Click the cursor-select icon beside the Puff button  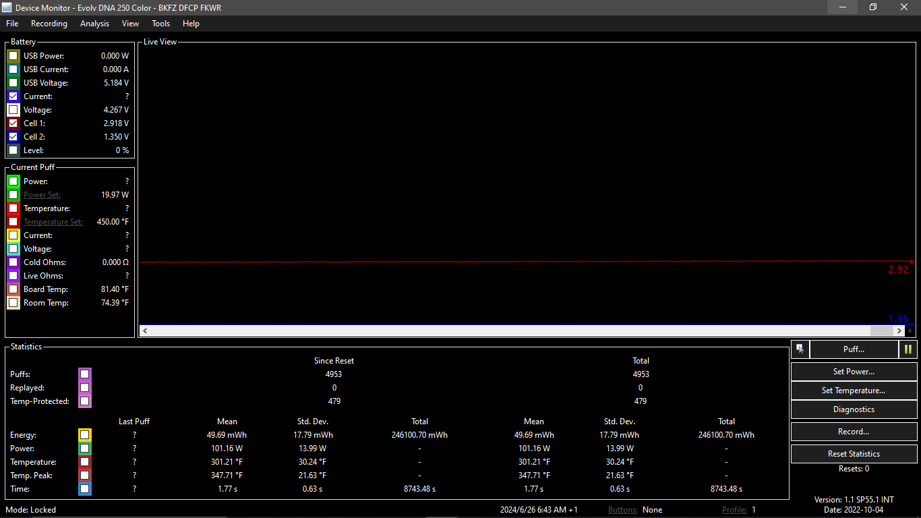tap(800, 349)
